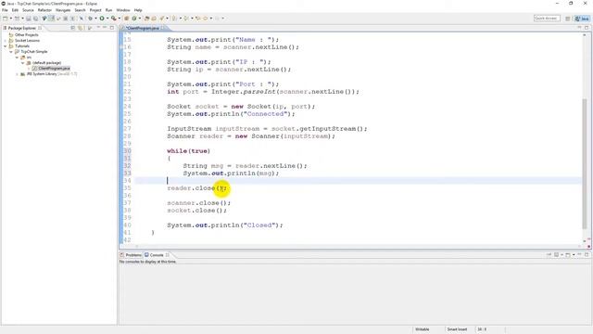Click the Open Type toolbar icon
This screenshot has width=593, height=334.
147,19
